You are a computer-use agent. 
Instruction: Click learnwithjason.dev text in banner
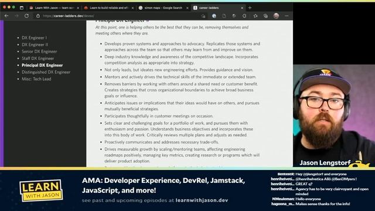pos(202,200)
